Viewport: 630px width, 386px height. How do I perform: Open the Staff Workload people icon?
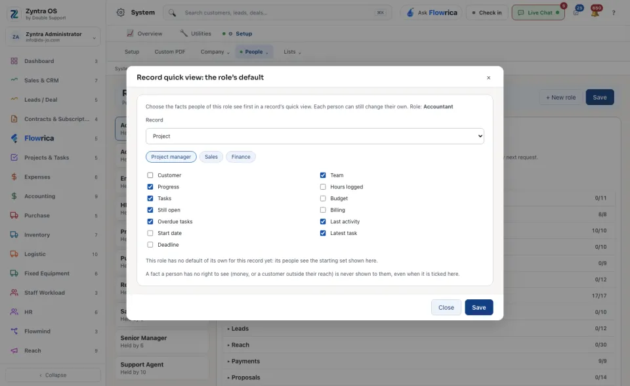[14, 292]
